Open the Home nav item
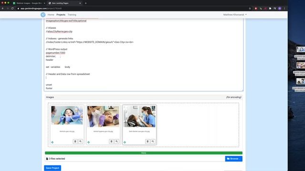 tap(51, 15)
